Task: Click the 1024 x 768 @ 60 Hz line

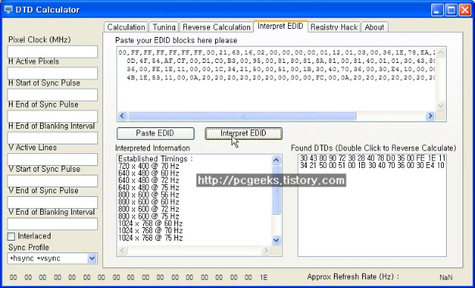Action: click(x=151, y=224)
